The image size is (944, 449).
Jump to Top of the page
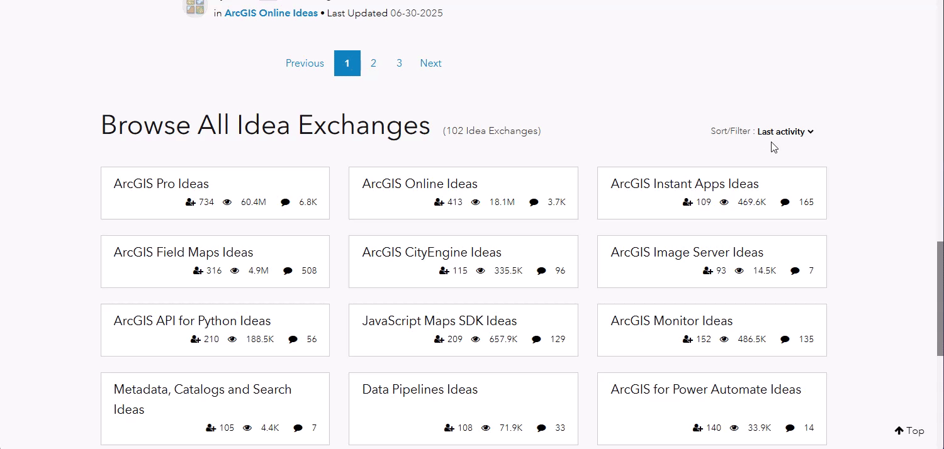click(x=909, y=431)
